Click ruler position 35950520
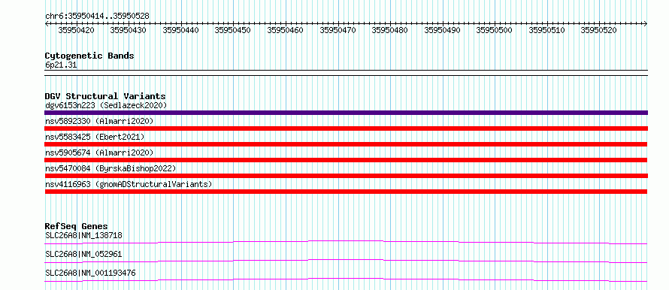This screenshot has width=669, height=290. click(599, 30)
